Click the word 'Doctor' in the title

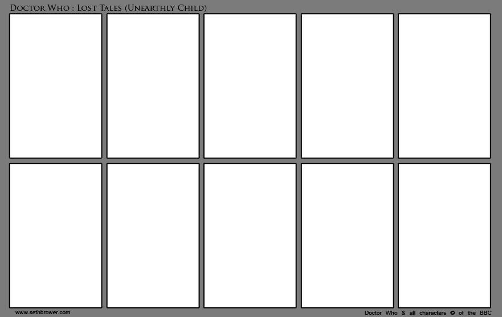(27, 7)
